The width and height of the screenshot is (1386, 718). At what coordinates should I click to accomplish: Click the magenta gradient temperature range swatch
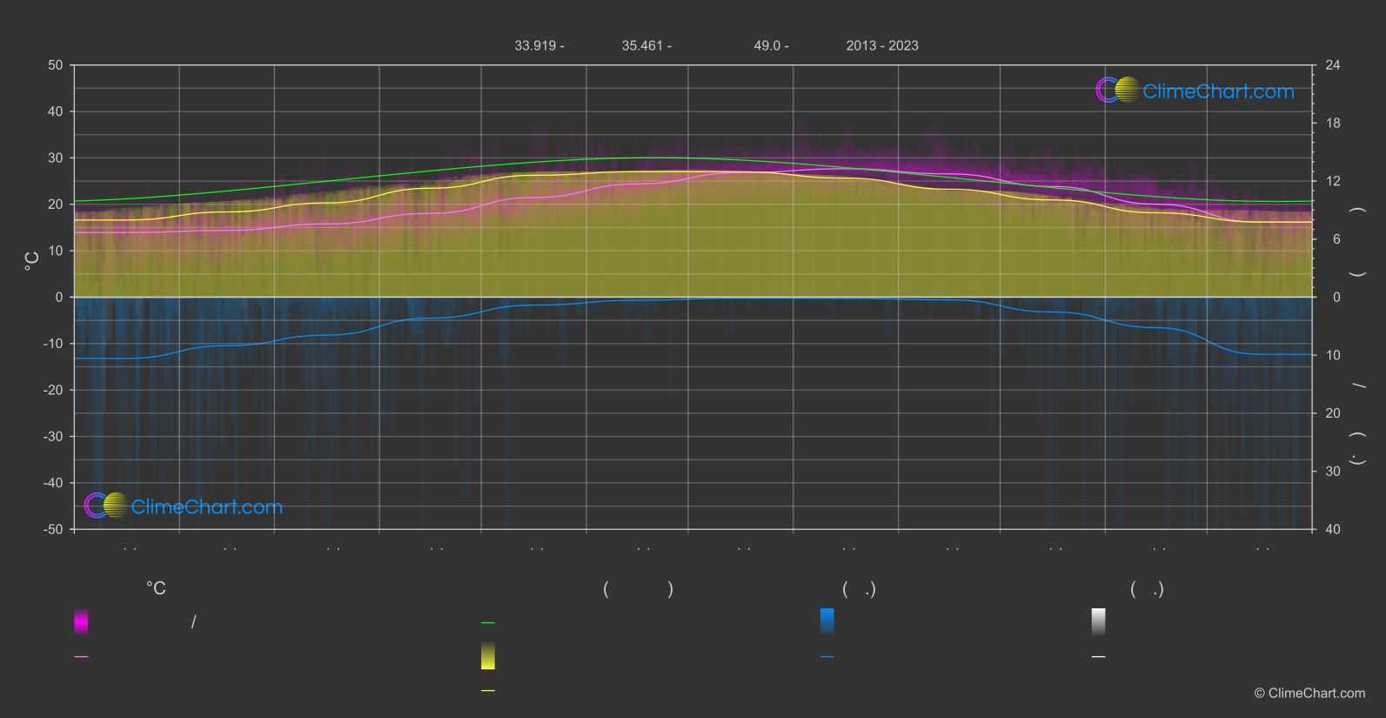pyautogui.click(x=81, y=621)
